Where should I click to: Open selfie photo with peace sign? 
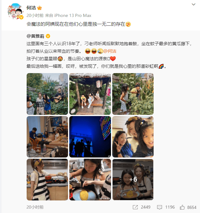pos(133,137)
